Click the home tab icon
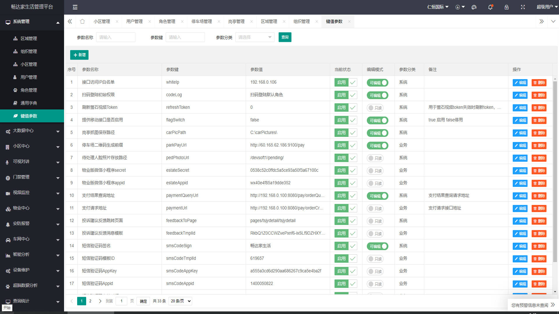This screenshot has width=559, height=314. (82, 21)
